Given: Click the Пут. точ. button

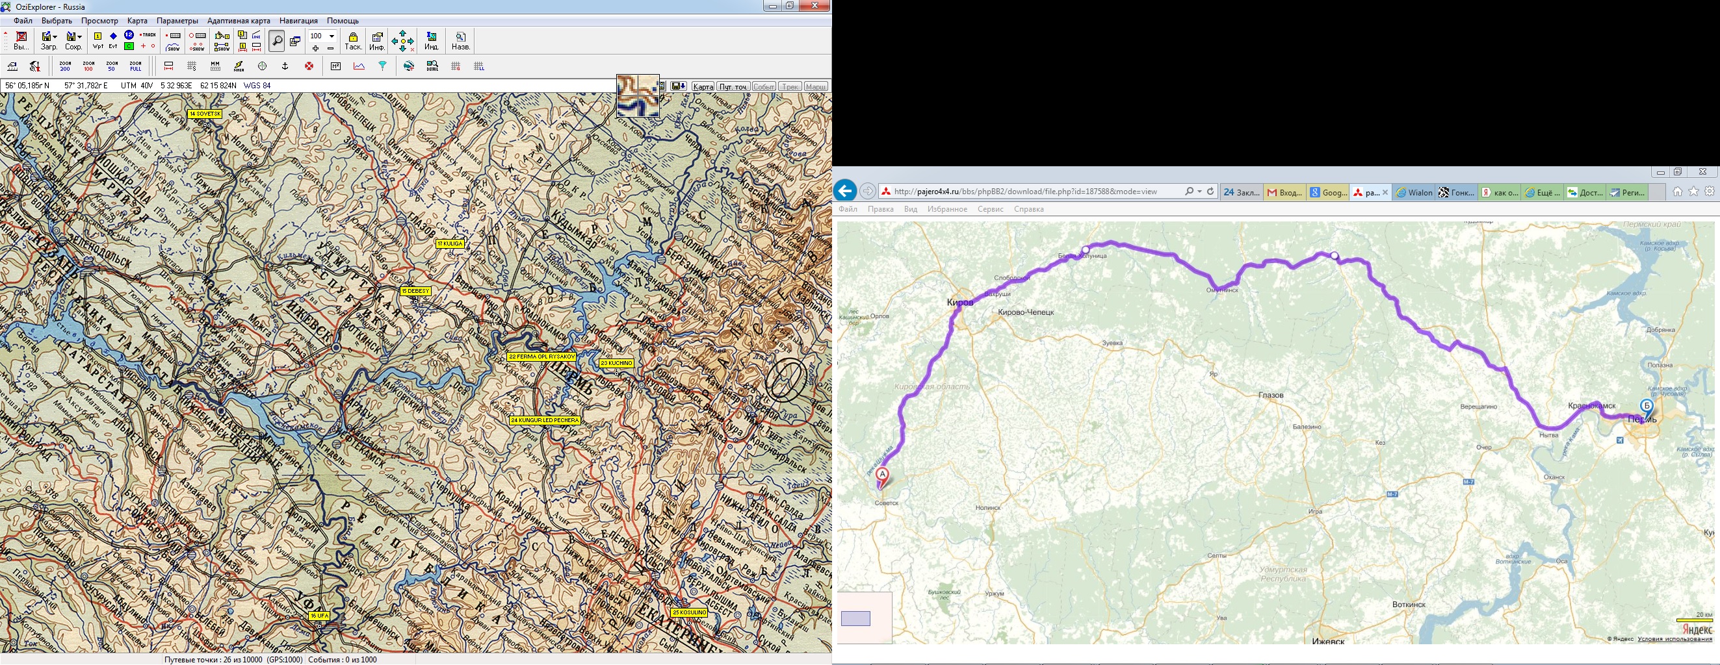Looking at the screenshot, I should (x=733, y=87).
